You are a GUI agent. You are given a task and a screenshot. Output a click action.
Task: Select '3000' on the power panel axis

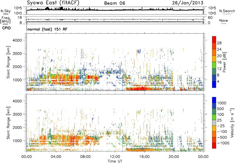pyautogui.click(x=17, y=54)
